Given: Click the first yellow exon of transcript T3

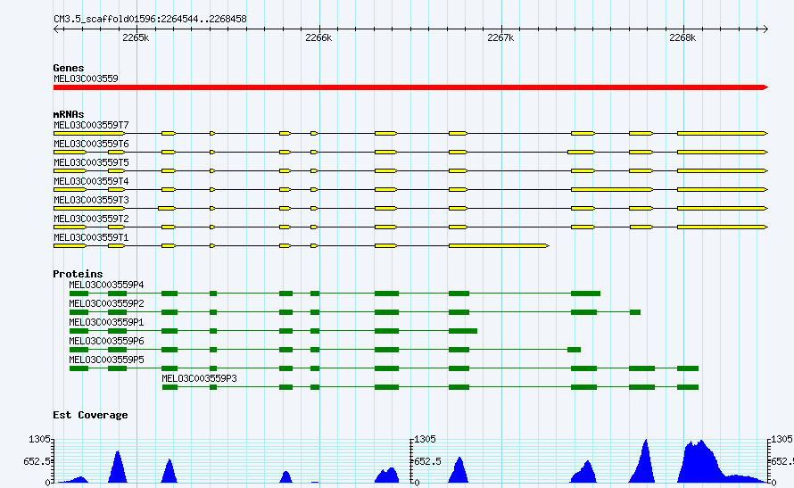Looking at the screenshot, I should coord(89,209).
